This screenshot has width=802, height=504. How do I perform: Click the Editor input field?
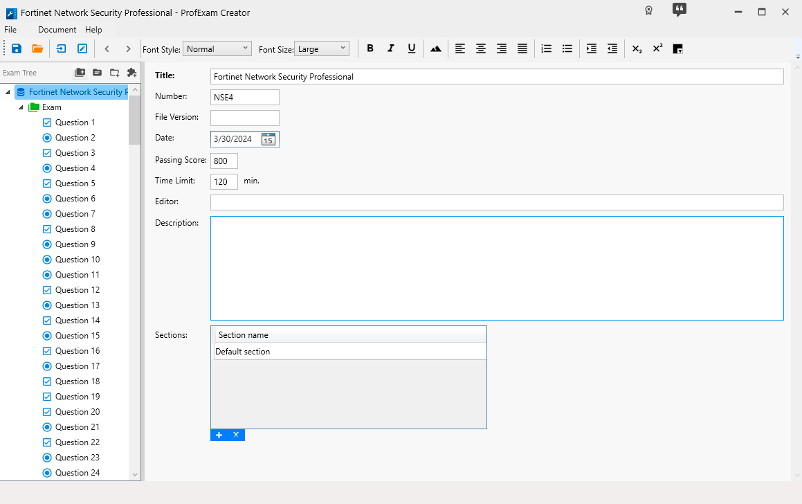coord(497,203)
